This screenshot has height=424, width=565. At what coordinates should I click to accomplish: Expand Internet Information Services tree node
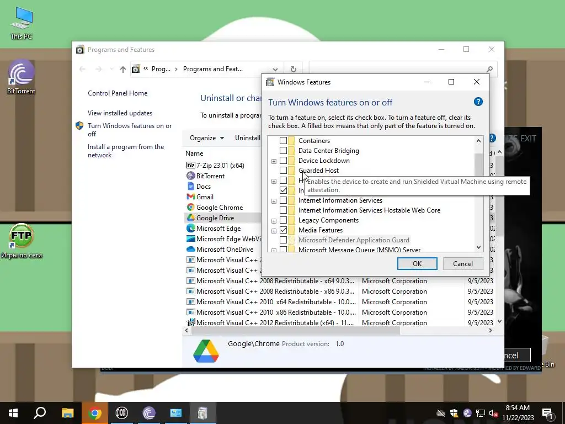pyautogui.click(x=274, y=201)
